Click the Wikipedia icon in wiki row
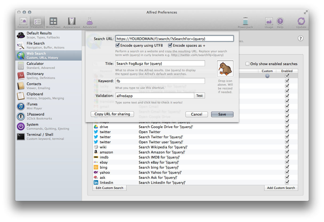Image resolution: width=324 pixels, height=222 pixels. [96, 147]
